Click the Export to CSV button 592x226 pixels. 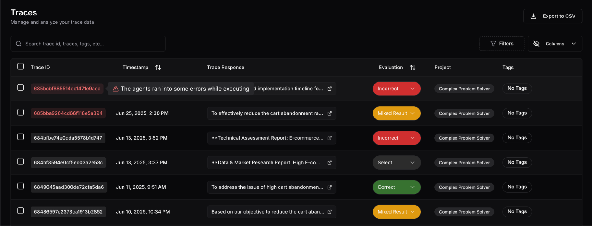coord(553,16)
